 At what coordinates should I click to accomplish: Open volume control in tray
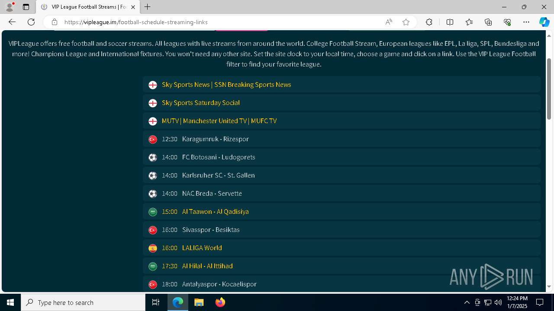click(498, 302)
